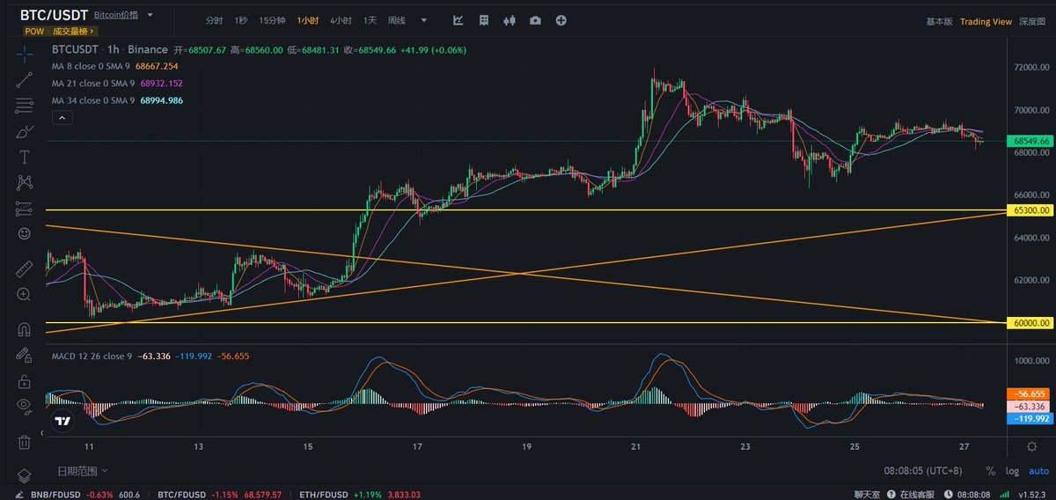Toggle percent scale mode
The image size is (1056, 500).
click(991, 471)
